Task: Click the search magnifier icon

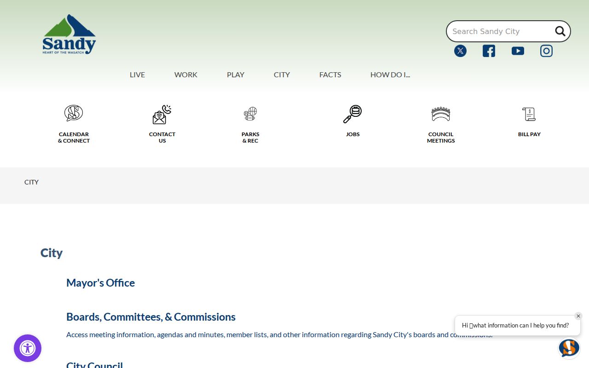Action: point(560,31)
